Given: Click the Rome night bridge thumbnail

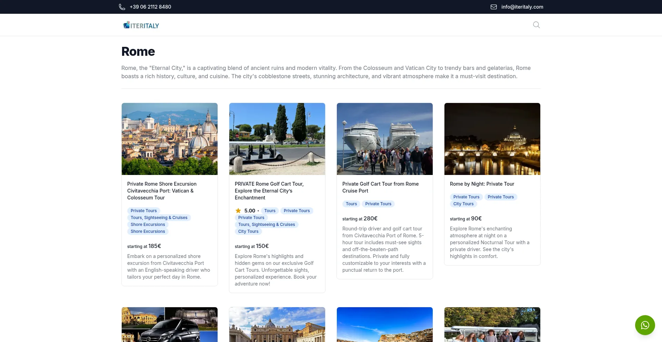Looking at the screenshot, I should click(x=492, y=139).
